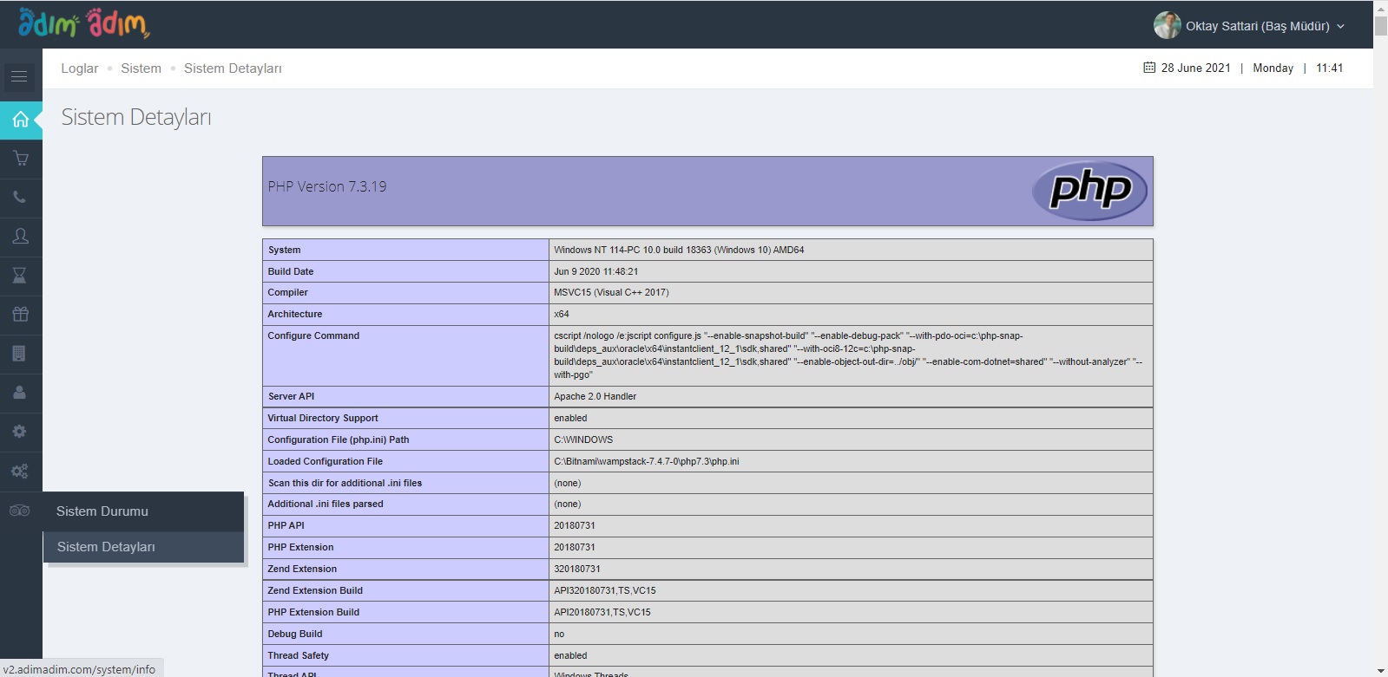The width and height of the screenshot is (1388, 677).
Task: Select the user outline sidebar icon
Action: point(21,237)
